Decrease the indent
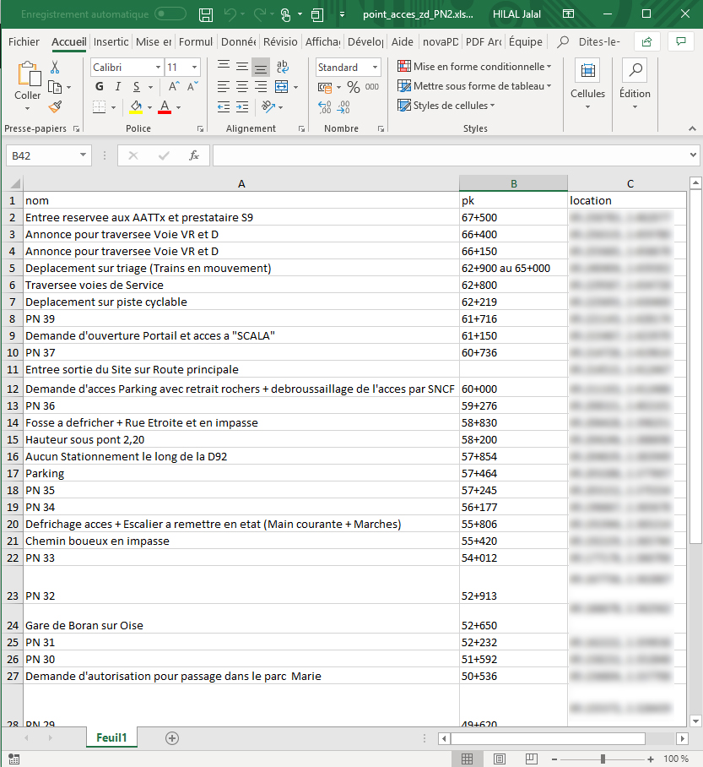This screenshot has height=767, width=703. click(224, 107)
